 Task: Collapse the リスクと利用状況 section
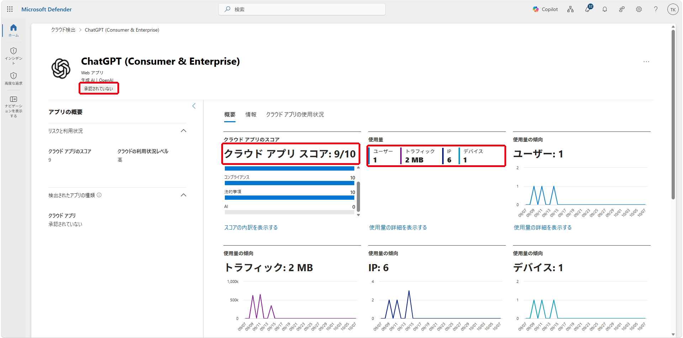point(184,131)
